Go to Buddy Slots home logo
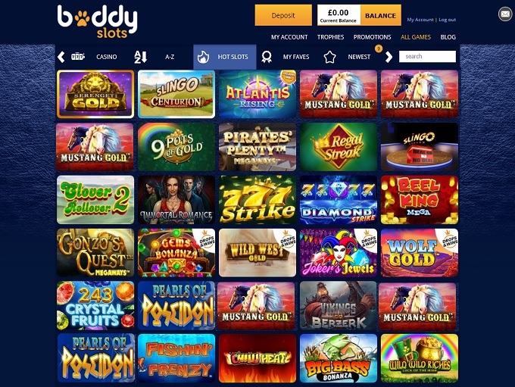 98,21
